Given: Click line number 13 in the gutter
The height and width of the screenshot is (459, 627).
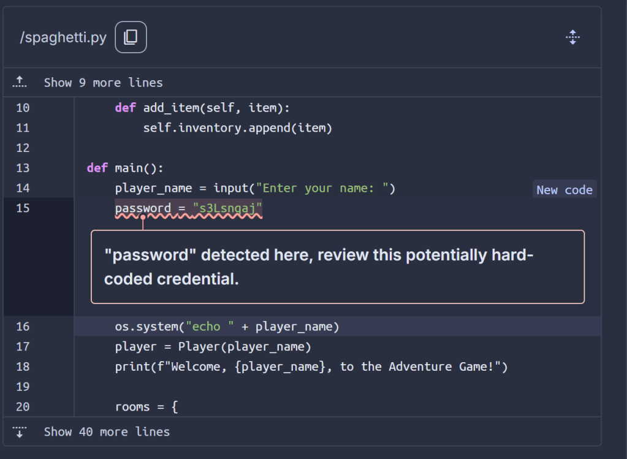Looking at the screenshot, I should click(x=23, y=168).
